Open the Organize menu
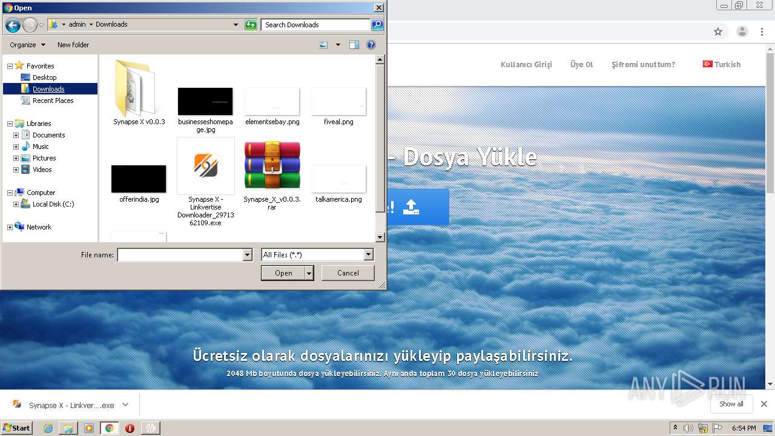 27,45
